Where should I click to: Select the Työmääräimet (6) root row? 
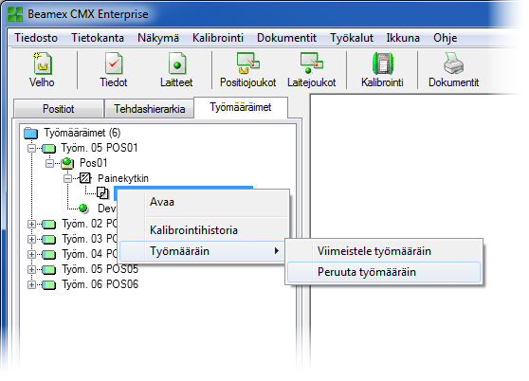(82, 133)
